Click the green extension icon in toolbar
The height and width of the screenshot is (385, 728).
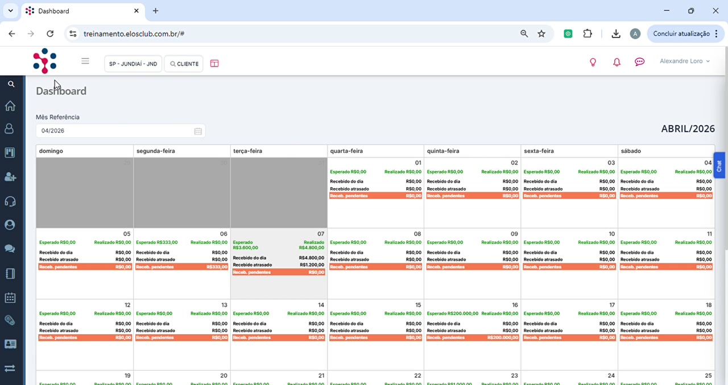[x=568, y=34]
